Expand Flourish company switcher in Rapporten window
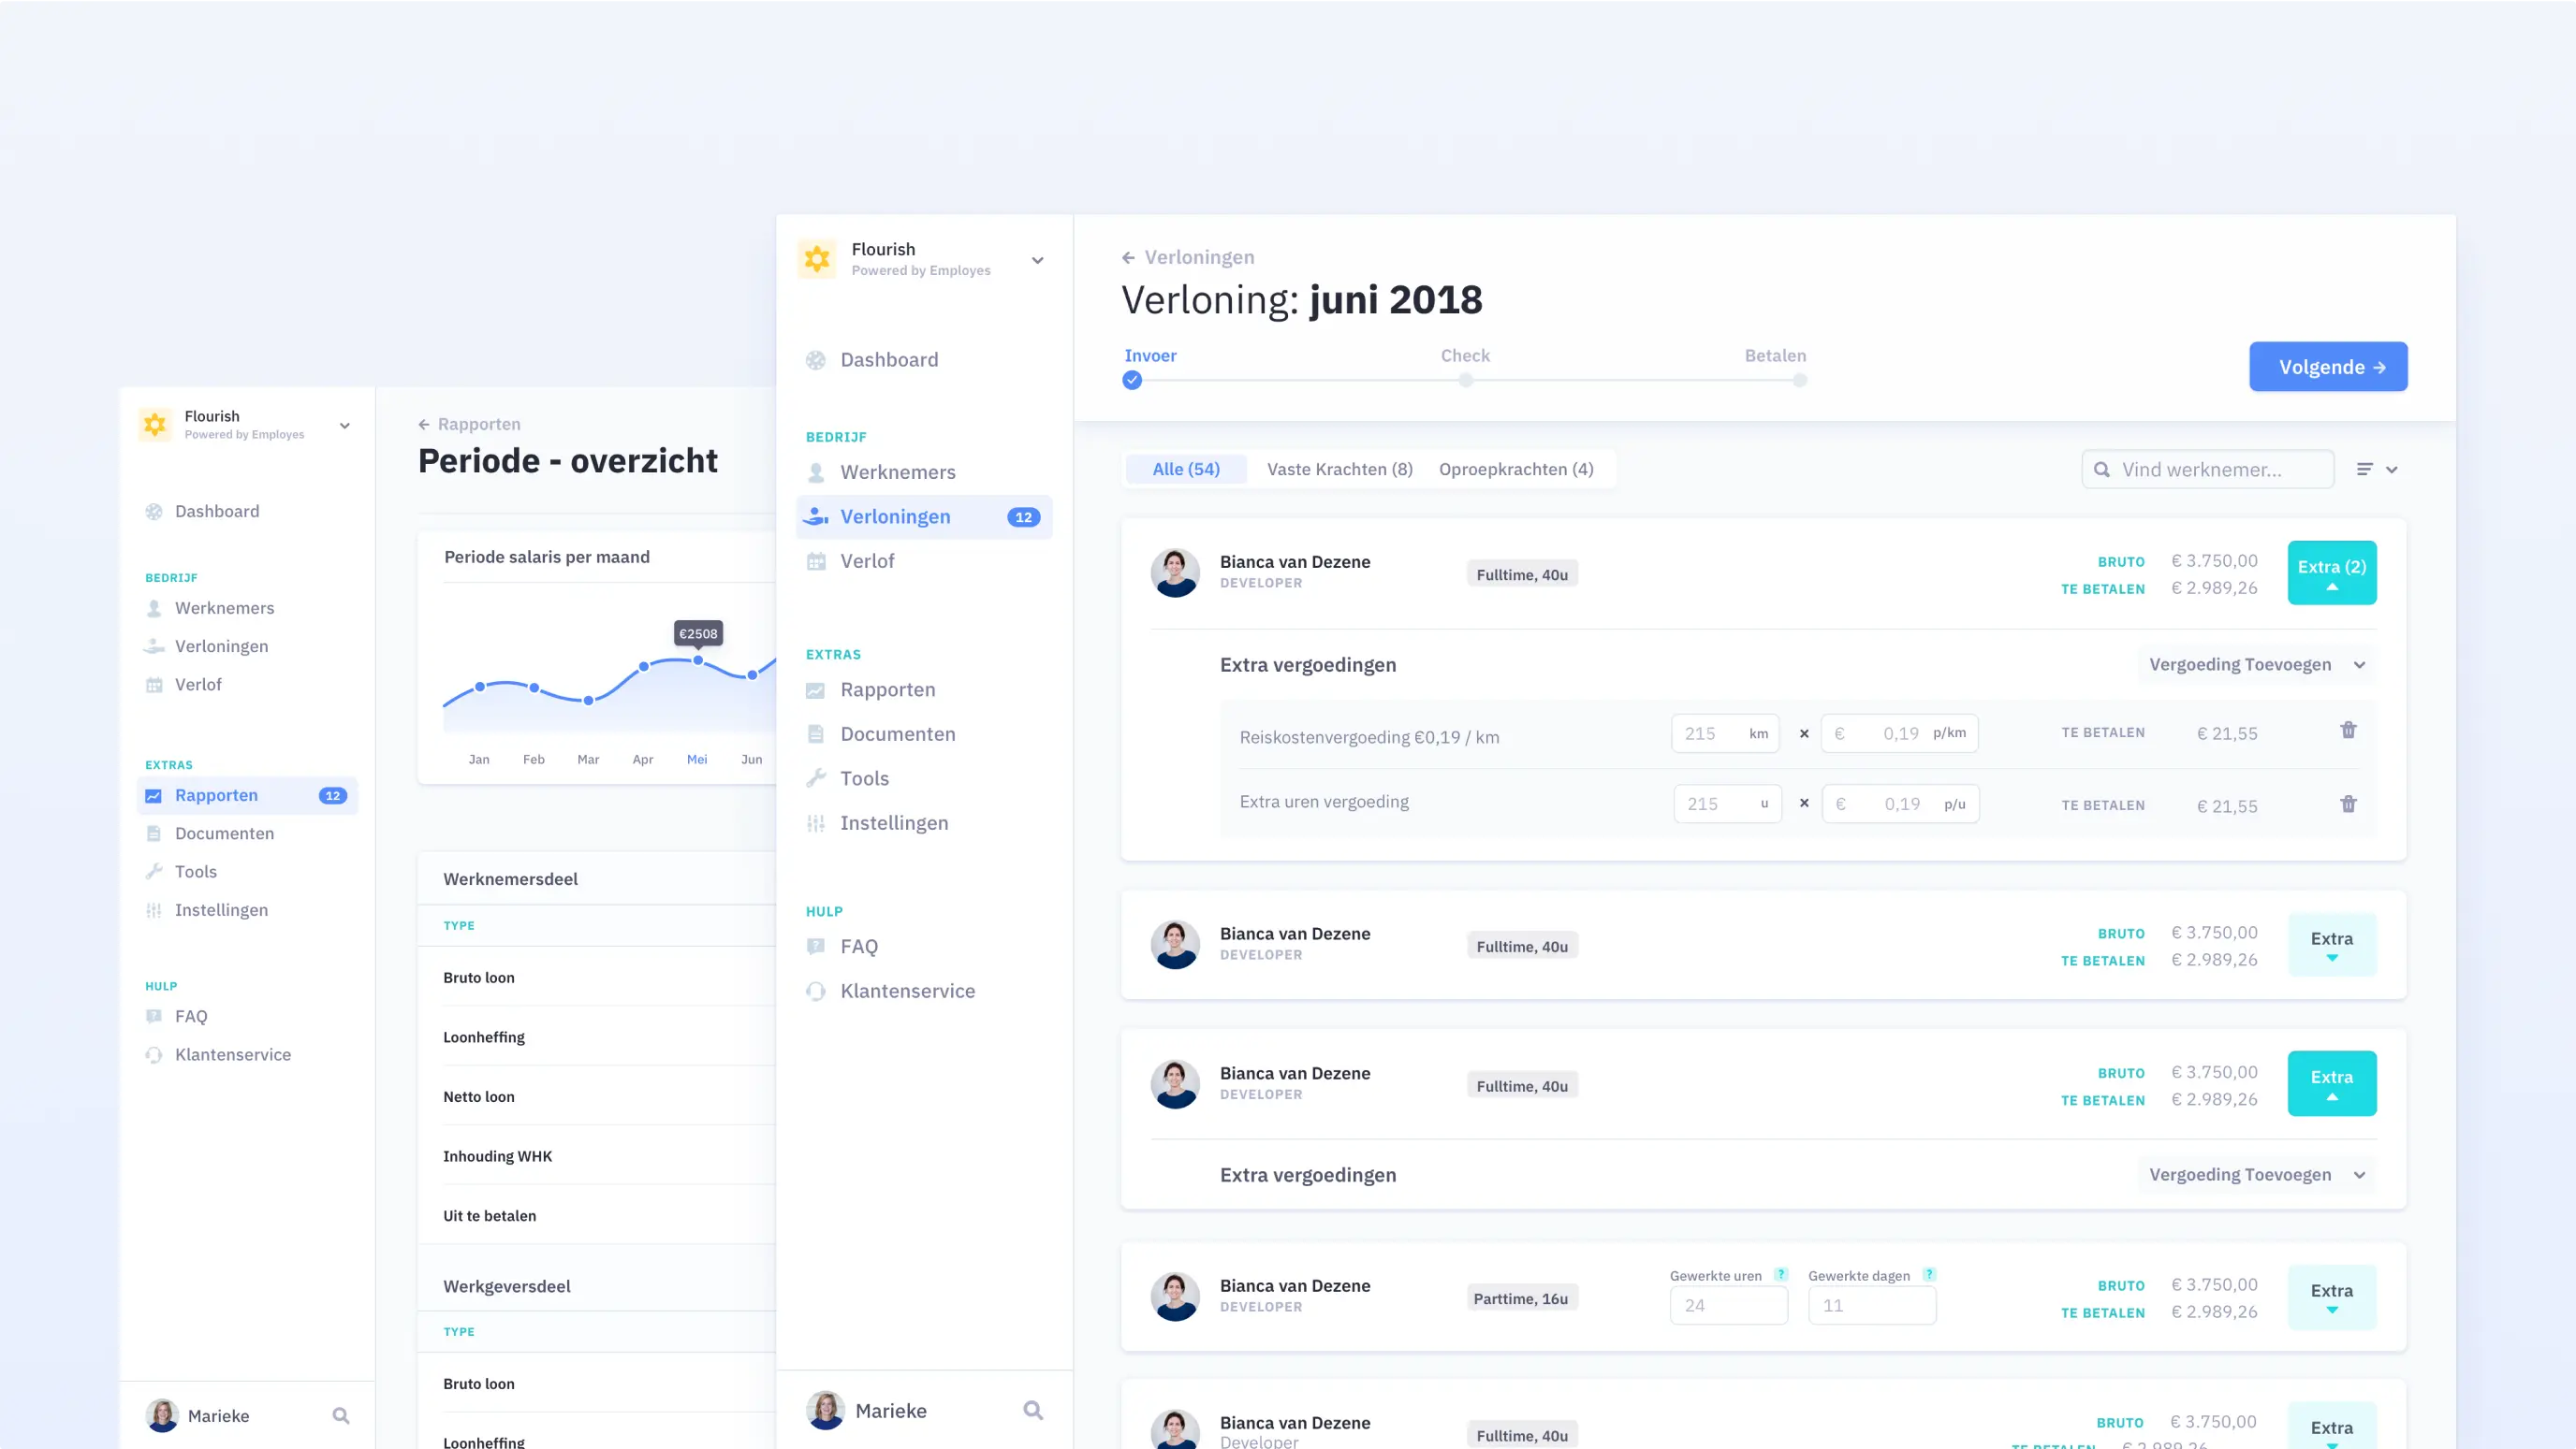The height and width of the screenshot is (1449, 2576). pos(345,426)
